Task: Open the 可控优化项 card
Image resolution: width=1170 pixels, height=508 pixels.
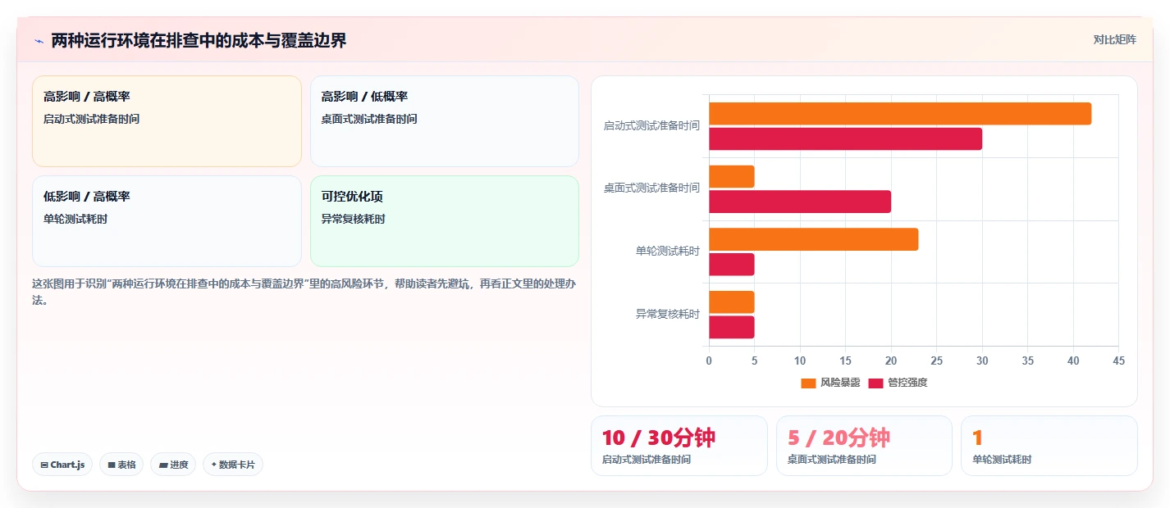Action: pos(445,221)
